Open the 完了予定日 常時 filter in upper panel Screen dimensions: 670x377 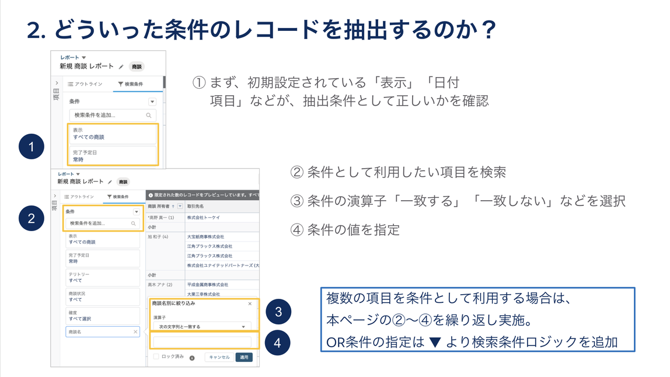pyautogui.click(x=113, y=156)
